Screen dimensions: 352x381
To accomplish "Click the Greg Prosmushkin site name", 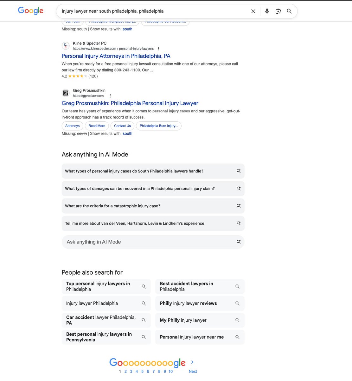I will click(89, 90).
